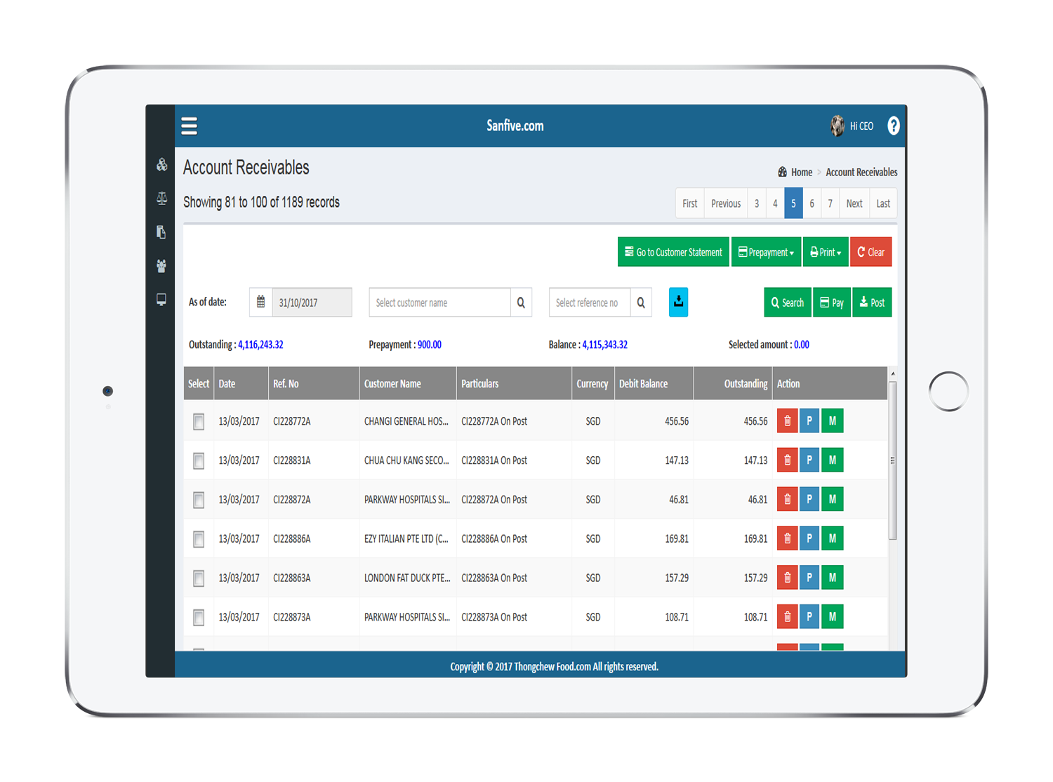Click P button for CI228772A
The image size is (1053, 782).
[x=809, y=421]
